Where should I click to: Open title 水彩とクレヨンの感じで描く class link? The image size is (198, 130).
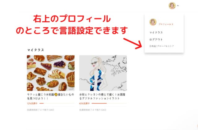pyautogui.click(x=102, y=96)
